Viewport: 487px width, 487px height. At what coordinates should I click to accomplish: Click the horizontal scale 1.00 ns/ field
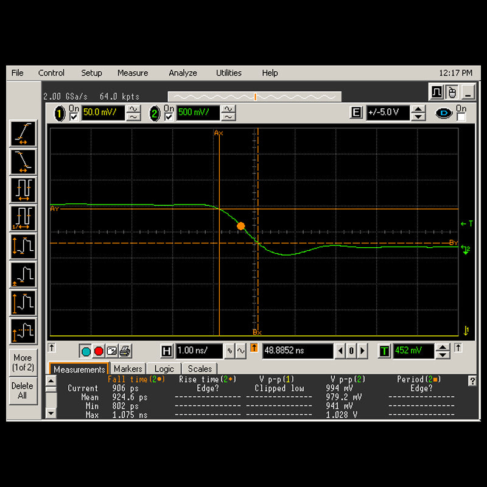click(198, 351)
